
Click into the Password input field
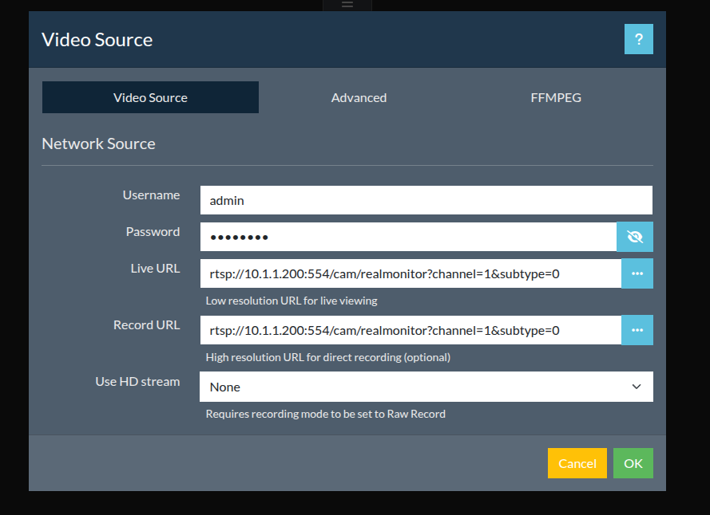point(407,237)
